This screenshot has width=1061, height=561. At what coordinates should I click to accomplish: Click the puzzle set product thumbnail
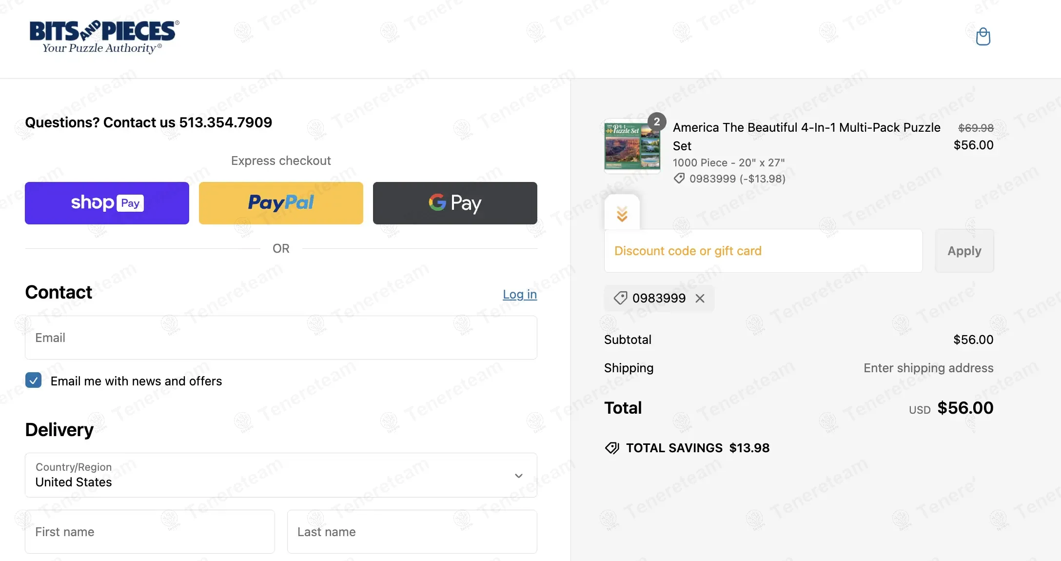coord(632,146)
